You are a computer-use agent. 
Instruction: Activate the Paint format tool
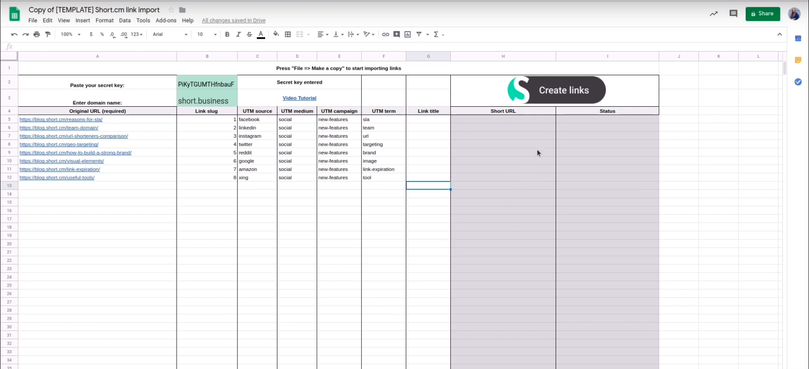[48, 34]
